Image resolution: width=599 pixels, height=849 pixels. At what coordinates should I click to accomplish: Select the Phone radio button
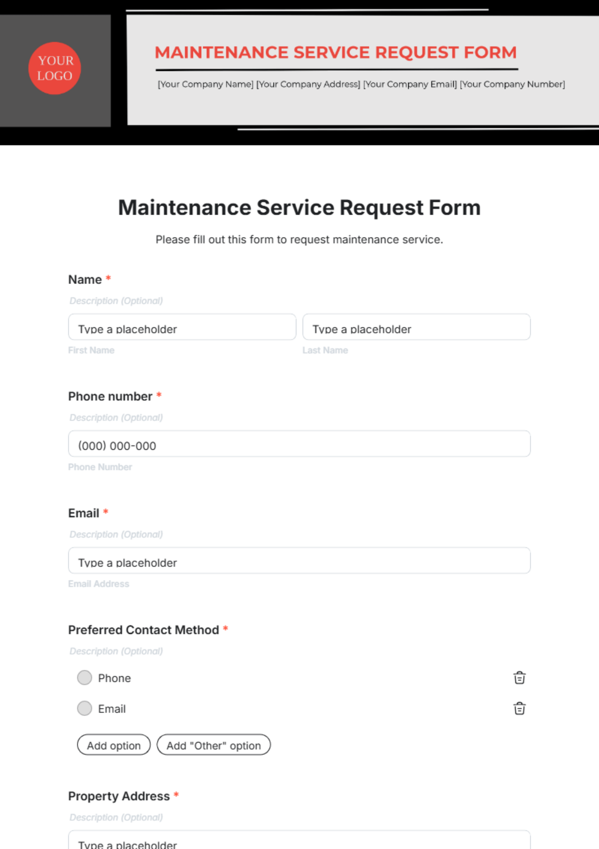85,678
